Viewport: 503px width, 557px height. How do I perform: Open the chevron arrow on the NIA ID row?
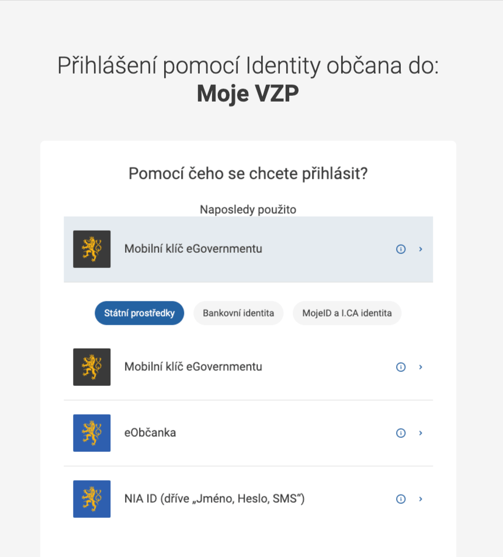tap(421, 499)
